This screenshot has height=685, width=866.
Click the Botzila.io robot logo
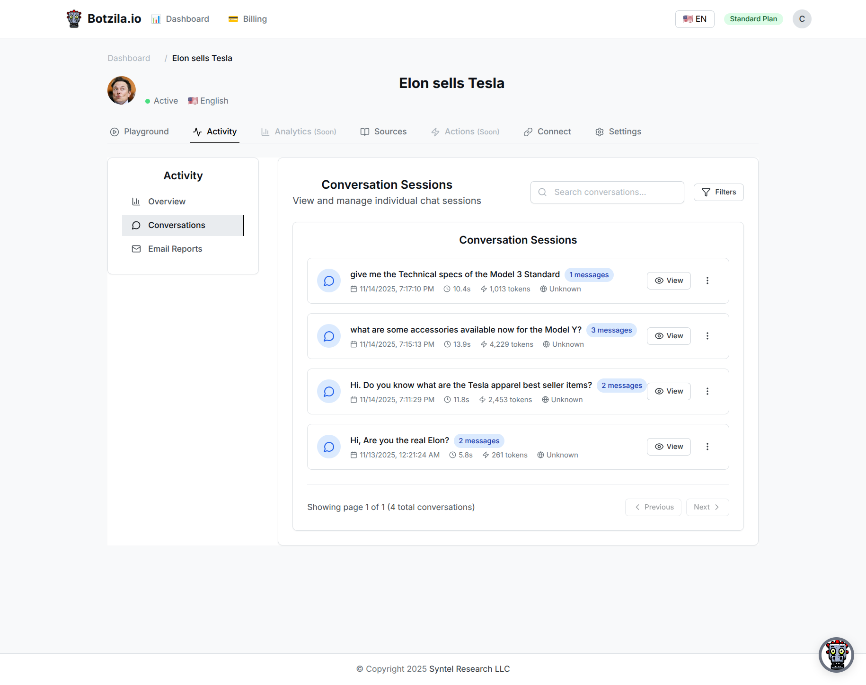74,19
